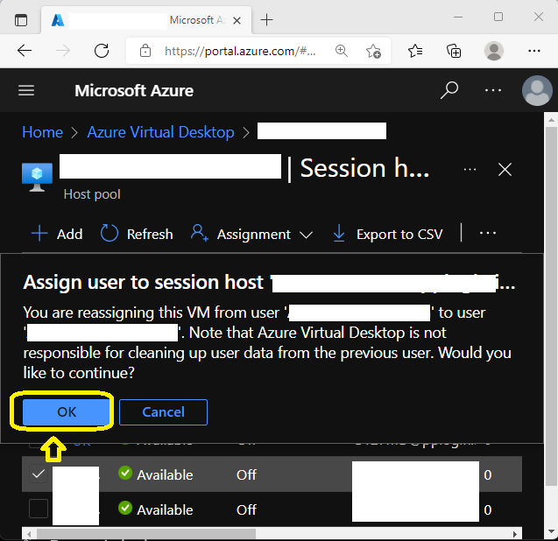Viewport: 558px width, 541px height.
Task: Click Off value in selected row
Action: click(246, 474)
